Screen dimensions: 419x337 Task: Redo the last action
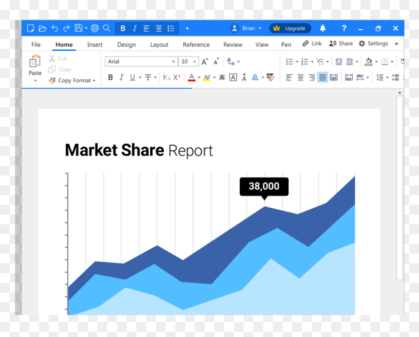click(66, 28)
